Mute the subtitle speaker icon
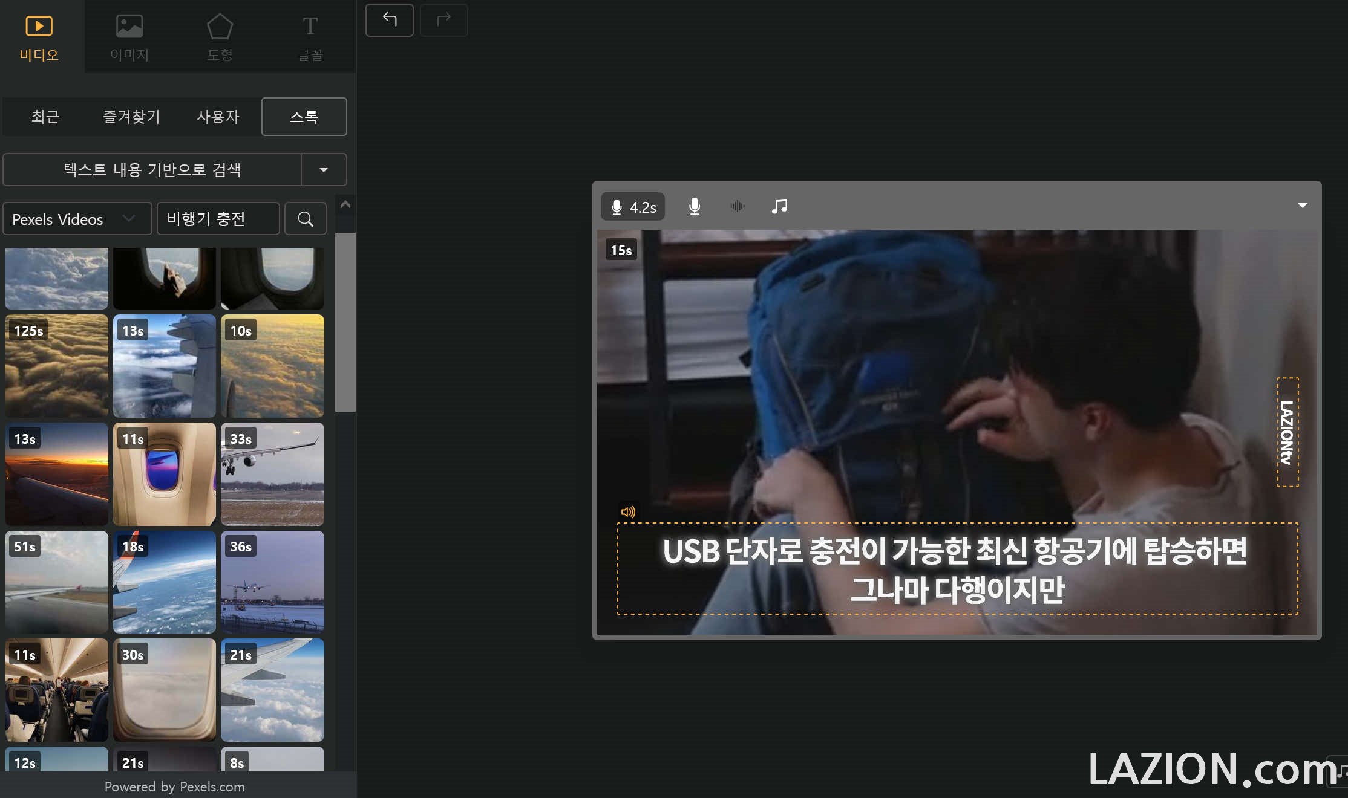The height and width of the screenshot is (798, 1348). click(628, 512)
